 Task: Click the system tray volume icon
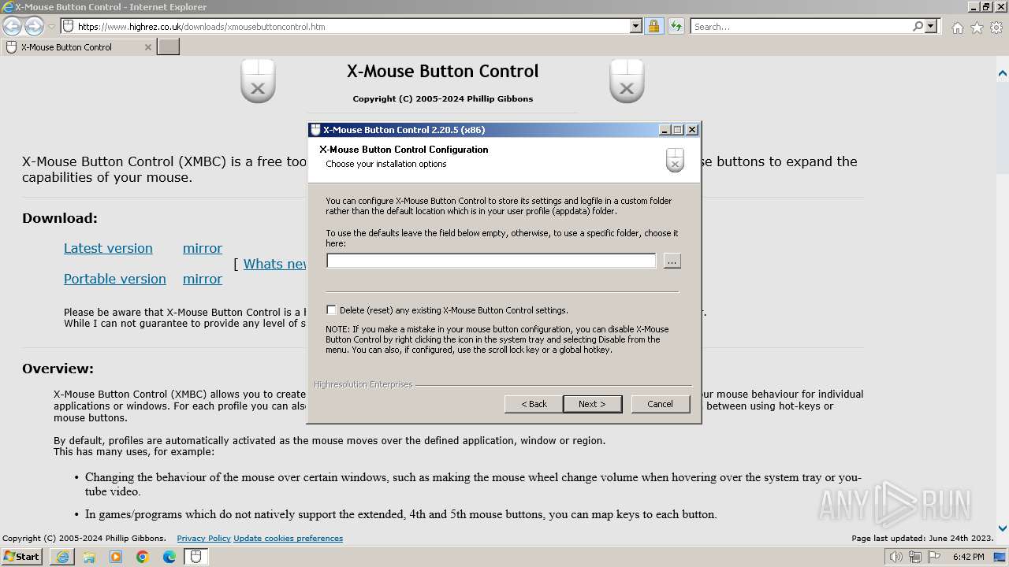point(895,557)
